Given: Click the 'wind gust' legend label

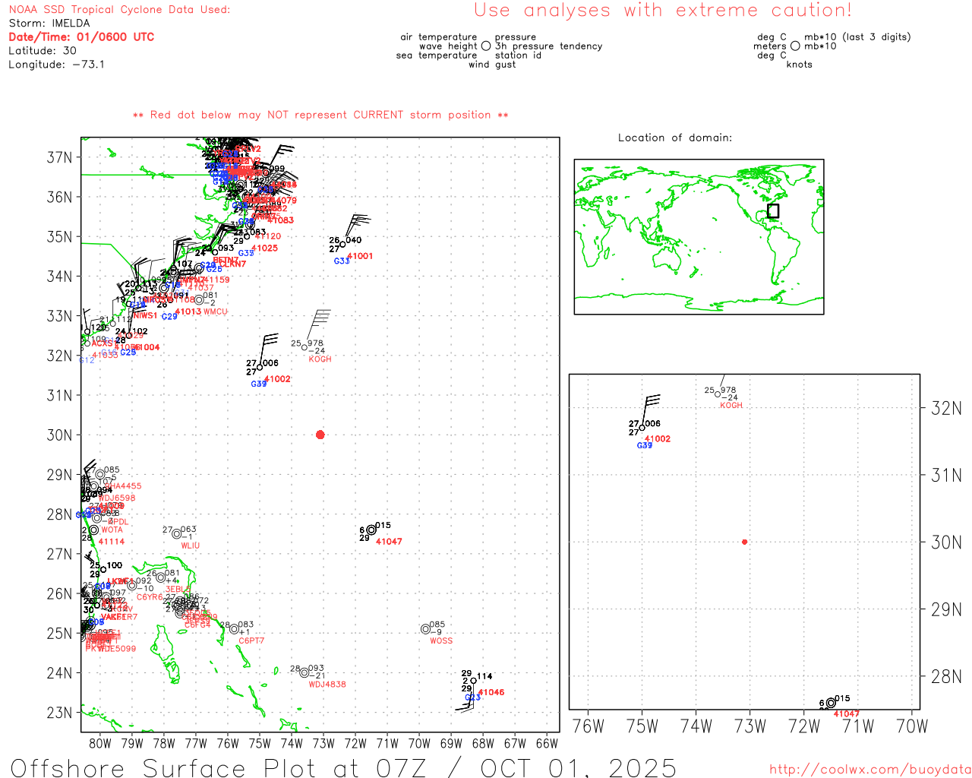Looking at the screenshot, I should pos(492,65).
